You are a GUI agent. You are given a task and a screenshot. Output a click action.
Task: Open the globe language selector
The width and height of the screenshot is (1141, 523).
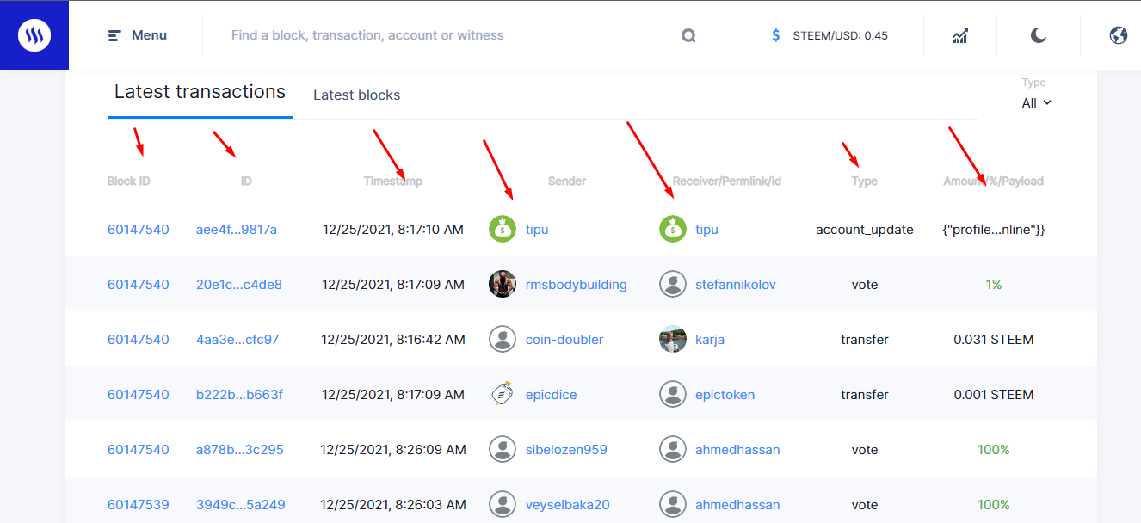(1118, 35)
